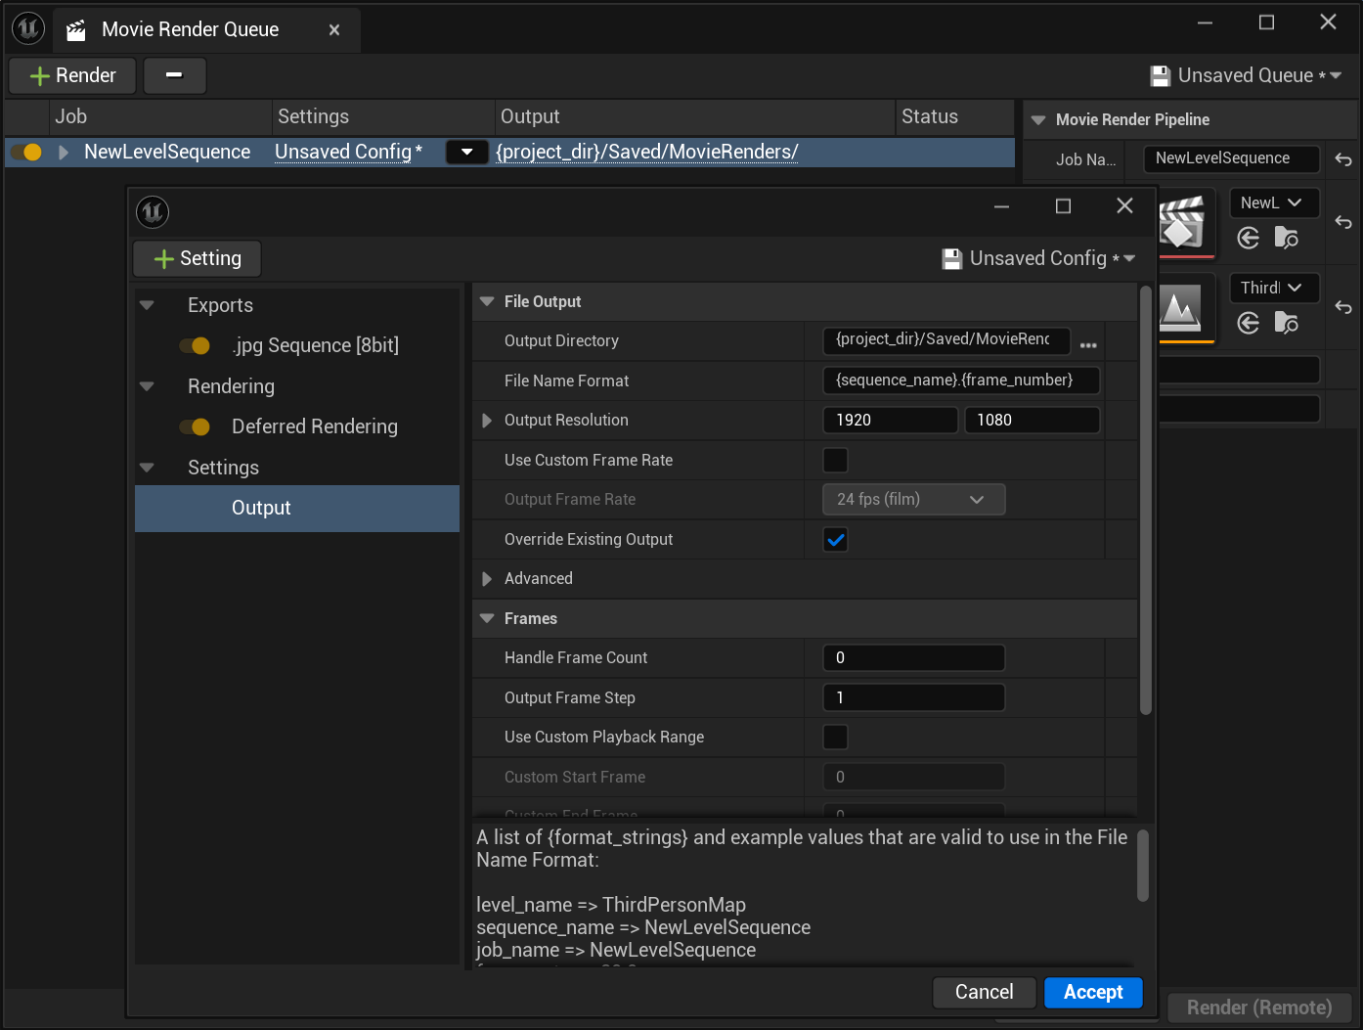Screen dimensions: 1363x1030
Task: Toggle the .jpg Sequence [8bit] export switch
Action: click(195, 345)
